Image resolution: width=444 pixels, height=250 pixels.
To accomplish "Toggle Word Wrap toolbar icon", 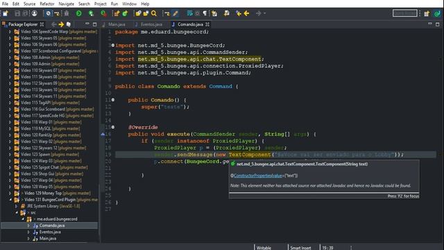I will point(189,13).
